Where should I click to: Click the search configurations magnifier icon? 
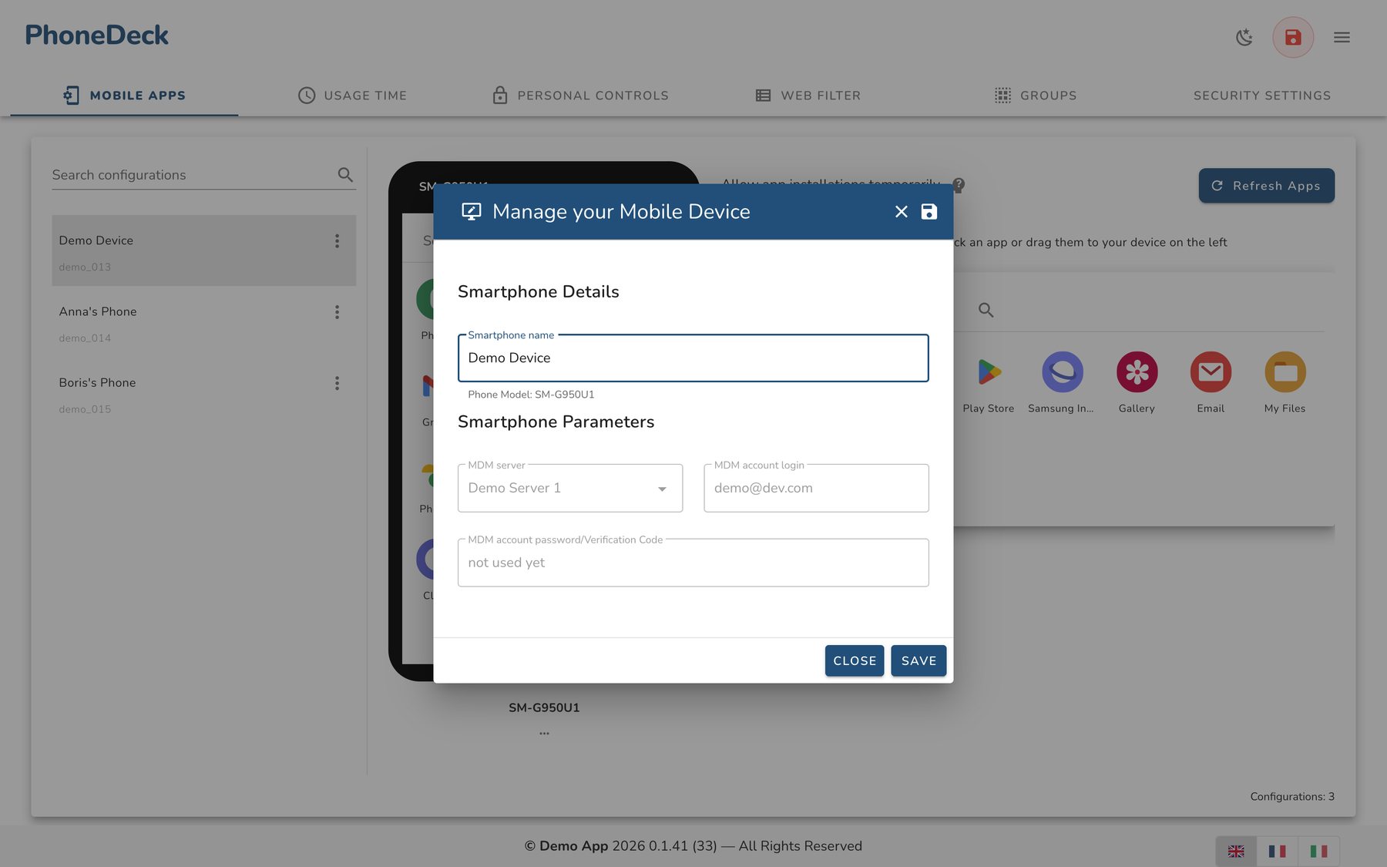point(345,175)
